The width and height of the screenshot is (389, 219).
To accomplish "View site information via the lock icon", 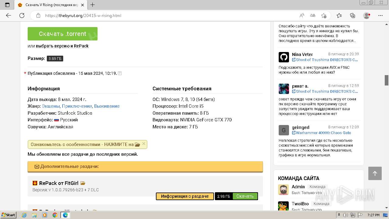I will coord(38,16).
